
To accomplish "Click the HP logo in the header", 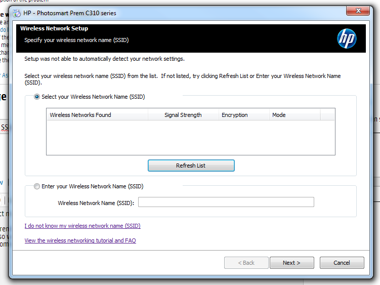I will point(347,38).
